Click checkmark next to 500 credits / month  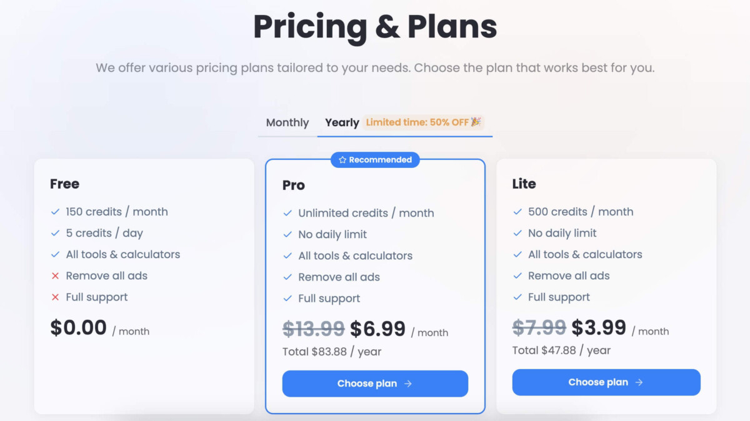[x=517, y=212]
